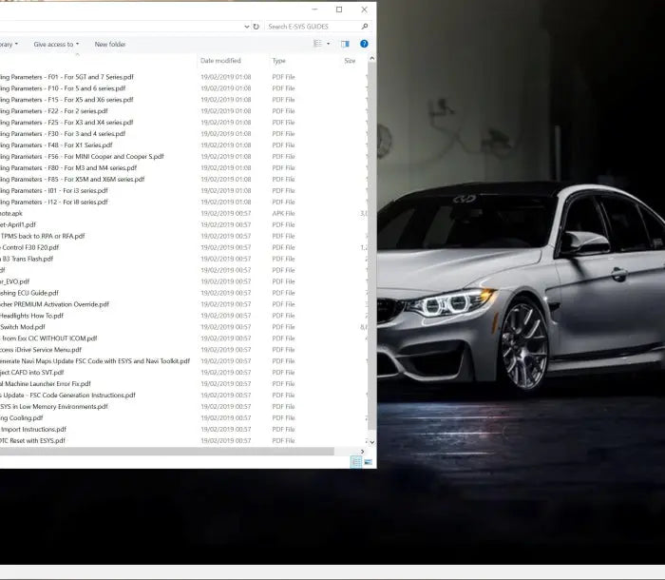Select Flashing ECU Guide.pdf file

(x=29, y=293)
